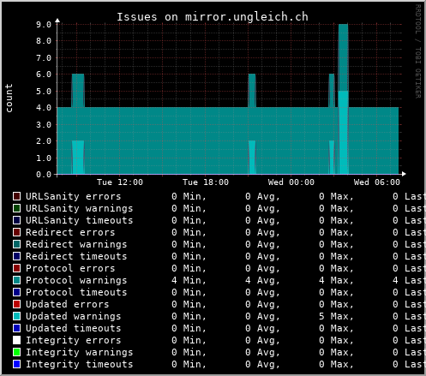Select the Wed 06:00 axis label

pos(377,182)
